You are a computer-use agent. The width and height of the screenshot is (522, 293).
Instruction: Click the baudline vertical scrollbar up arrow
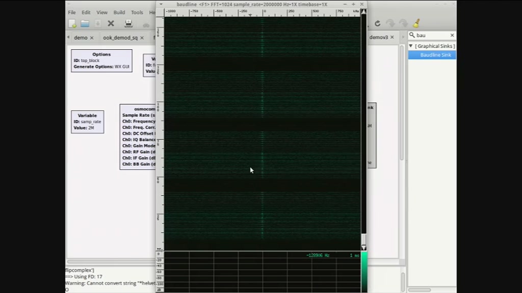363,12
